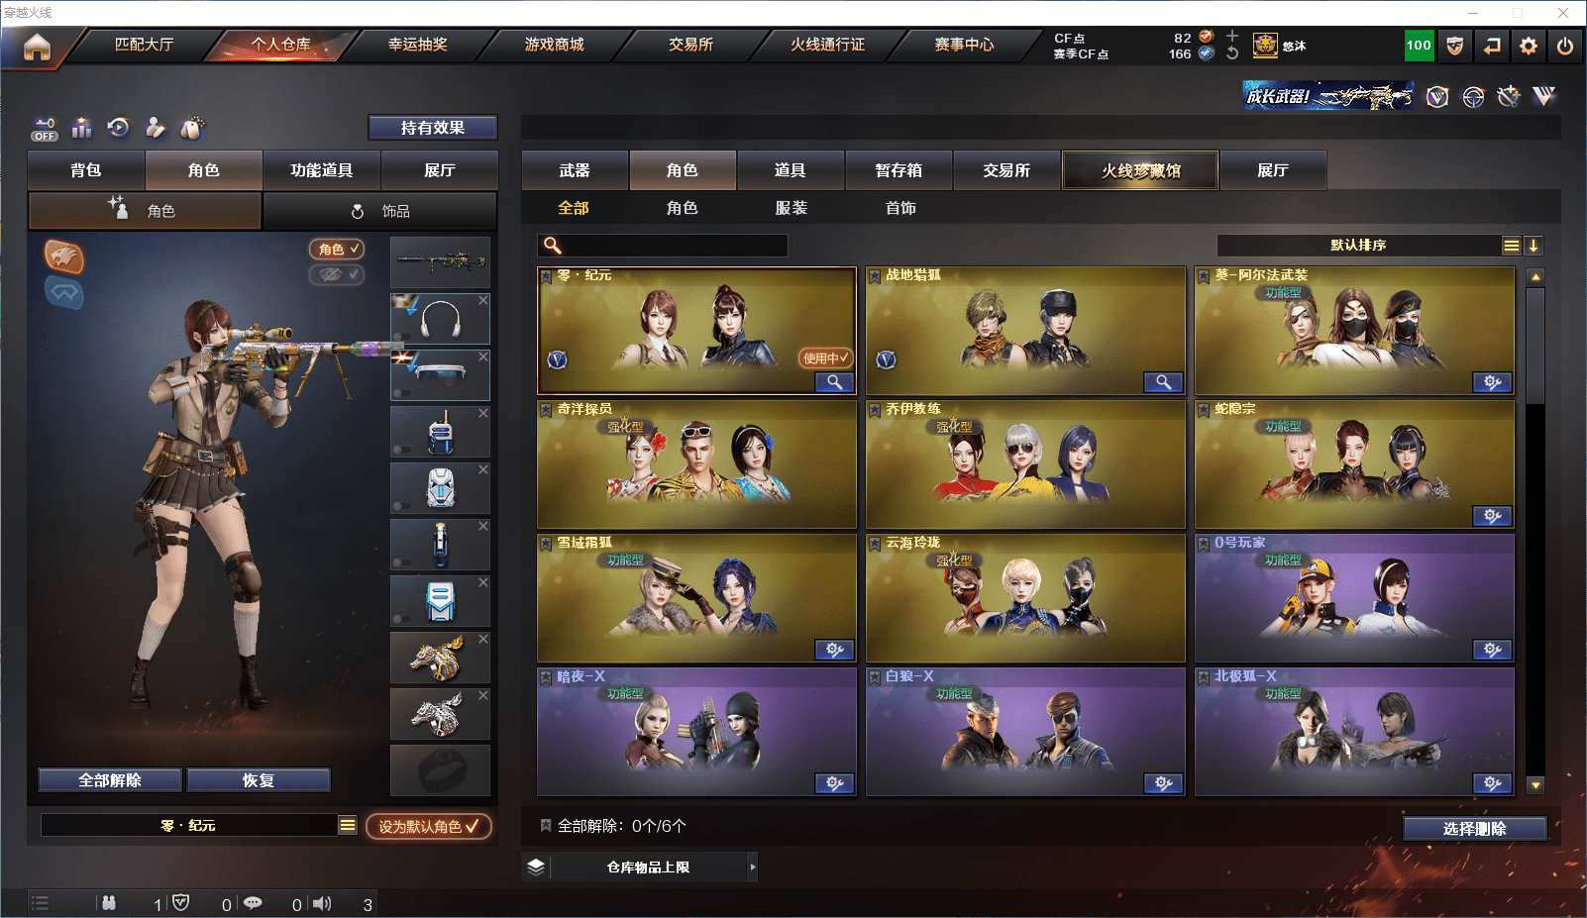Select the 服装 category tab

pyautogui.click(x=791, y=208)
